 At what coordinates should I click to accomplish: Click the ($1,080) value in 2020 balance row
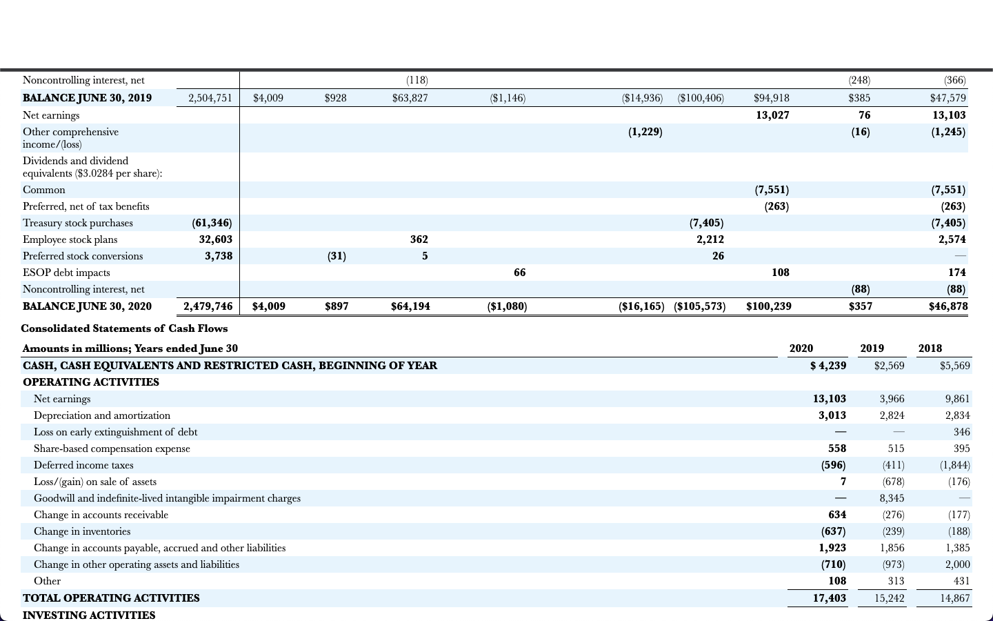click(507, 306)
